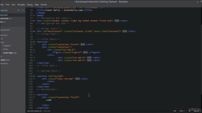
Task: Open the Getting Started project dropdown
Action: 6,30
